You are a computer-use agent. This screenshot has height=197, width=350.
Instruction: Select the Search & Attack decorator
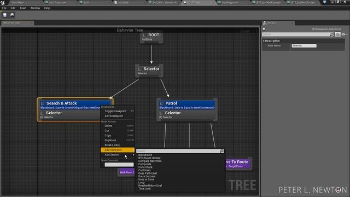[x=75, y=105]
